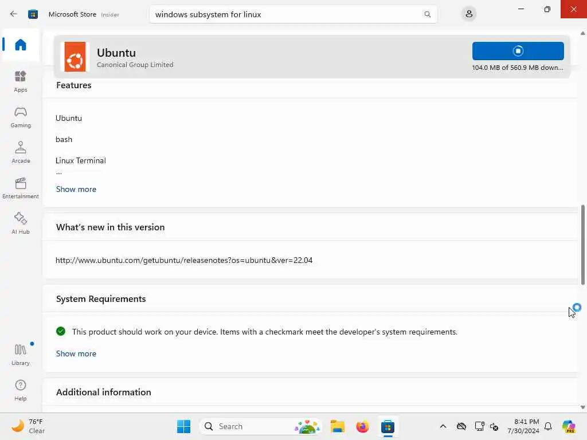Screen dimensions: 587x440
Task: Click the download progress text '104.0 MB of 560.9 MB'
Action: 518,68
